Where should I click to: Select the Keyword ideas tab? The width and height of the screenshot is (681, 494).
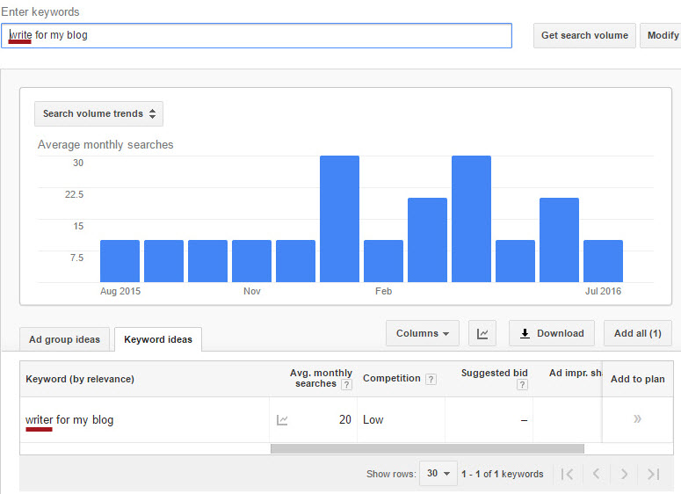click(158, 339)
